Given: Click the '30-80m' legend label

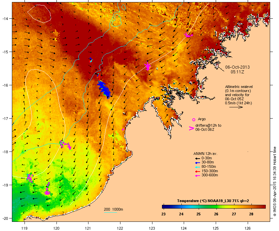Looking at the screenshot, I should 208,162.
